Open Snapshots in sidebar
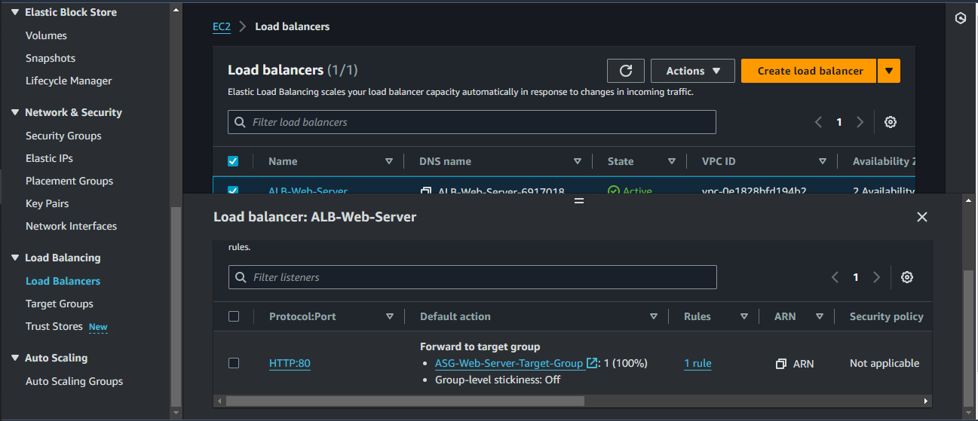This screenshot has width=978, height=421. click(x=51, y=58)
